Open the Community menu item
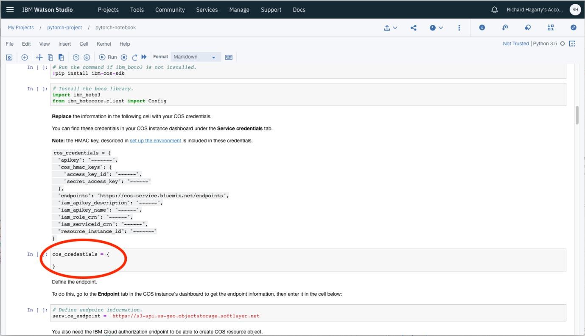Image resolution: width=585 pixels, height=336 pixels. (x=170, y=9)
